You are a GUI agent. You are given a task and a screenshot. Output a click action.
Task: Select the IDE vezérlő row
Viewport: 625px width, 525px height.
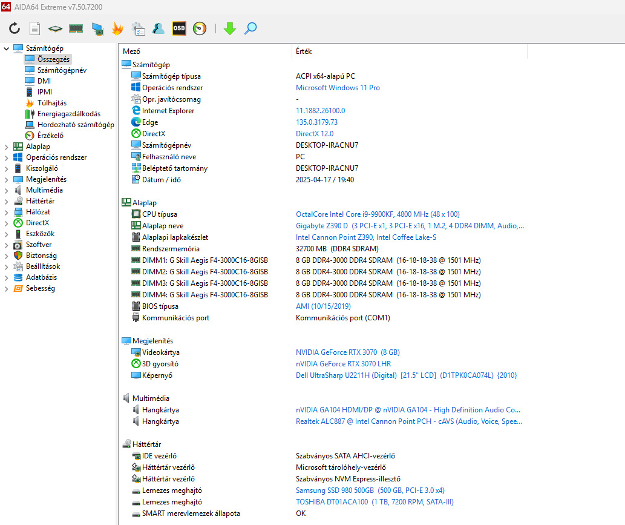pos(263,456)
